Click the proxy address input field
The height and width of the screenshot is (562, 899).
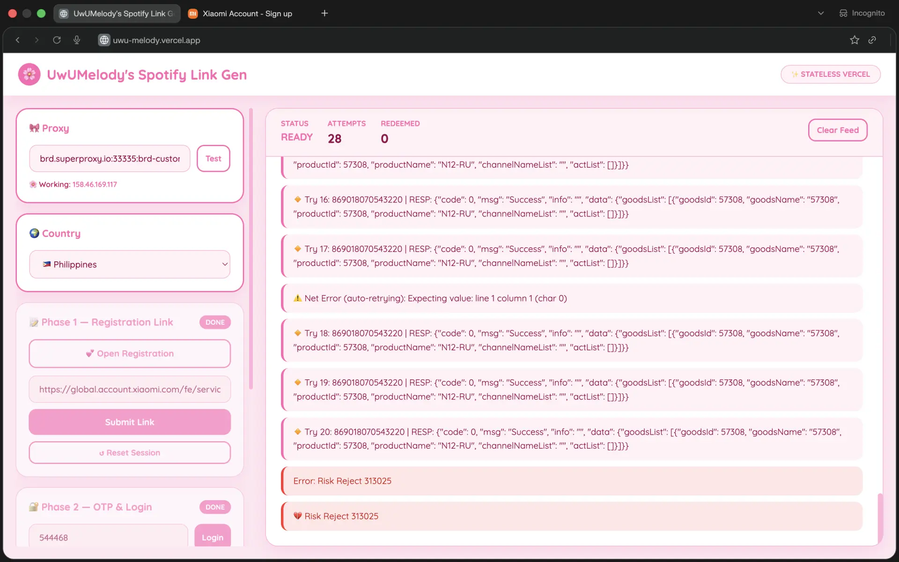pyautogui.click(x=110, y=158)
